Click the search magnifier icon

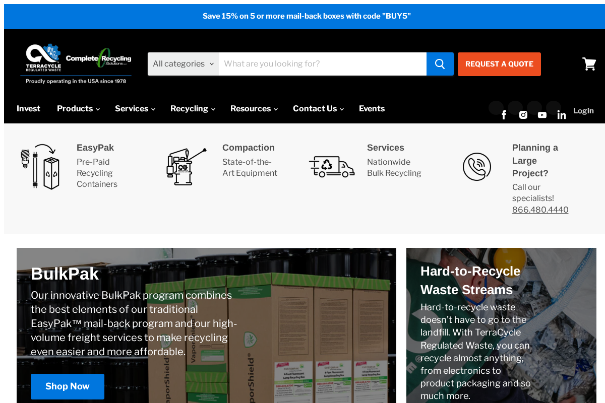(x=440, y=63)
